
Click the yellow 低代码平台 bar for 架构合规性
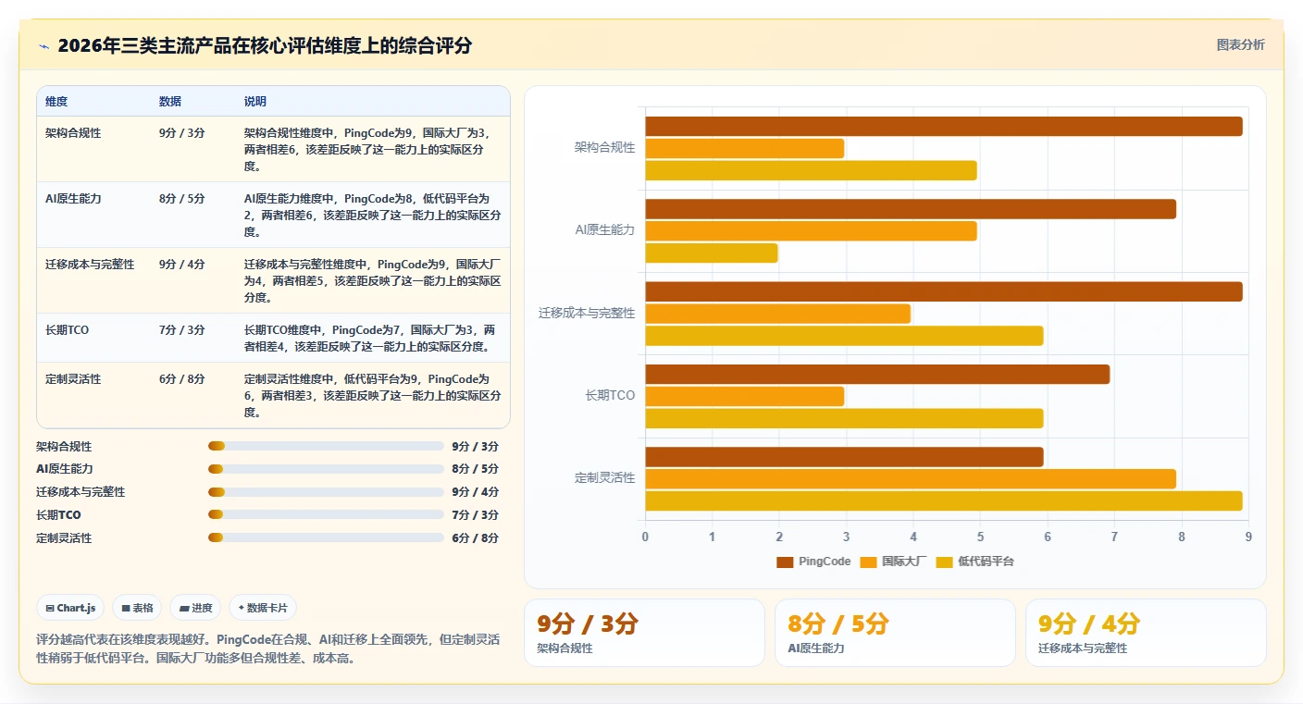click(811, 170)
